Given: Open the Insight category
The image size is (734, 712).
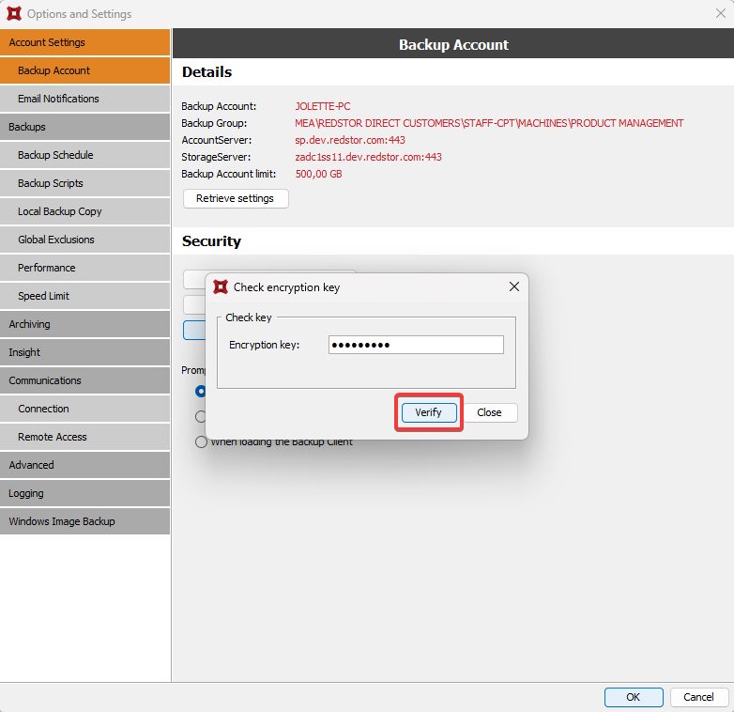Looking at the screenshot, I should 84,352.
